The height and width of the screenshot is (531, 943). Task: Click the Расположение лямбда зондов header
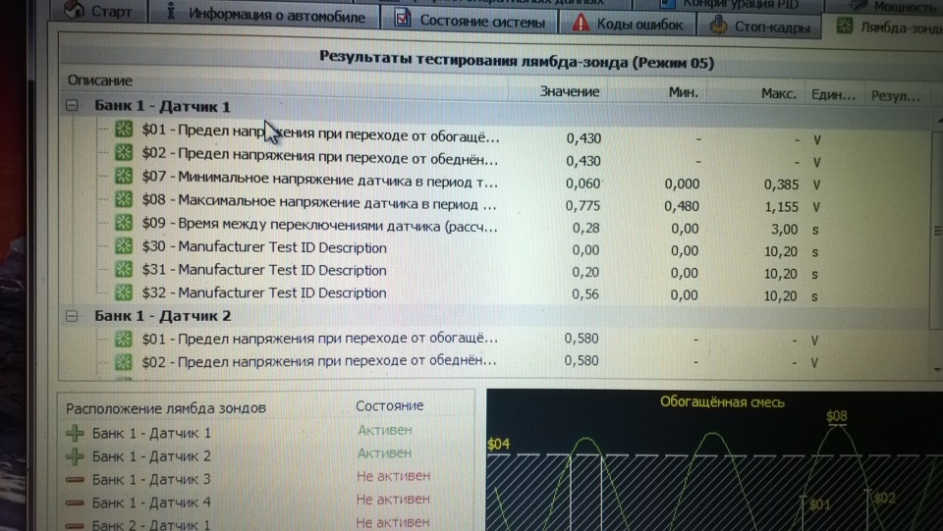tap(166, 408)
